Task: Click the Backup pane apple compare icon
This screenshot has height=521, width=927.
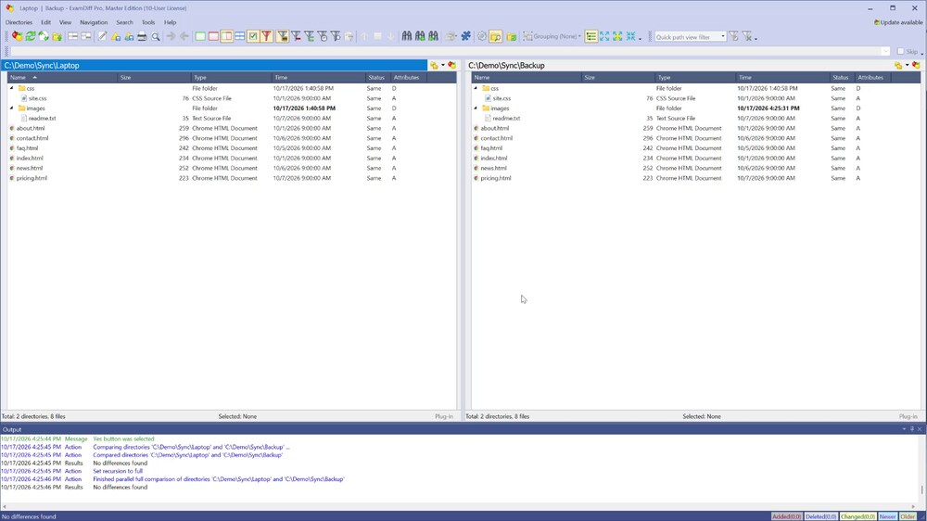Action: [916, 66]
